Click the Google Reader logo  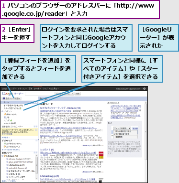pos(12,94)
